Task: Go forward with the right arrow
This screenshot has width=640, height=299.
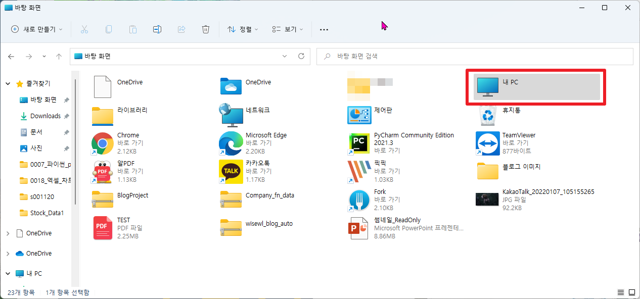Action: point(29,57)
